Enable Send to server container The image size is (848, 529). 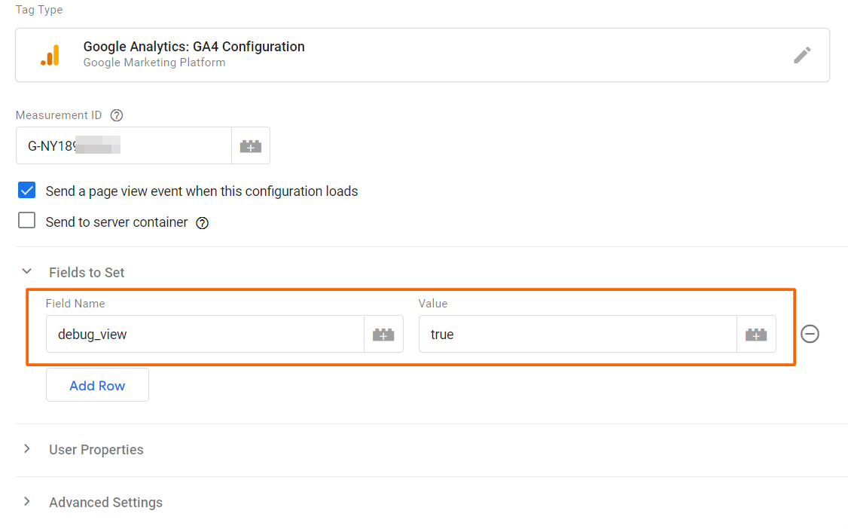[26, 220]
